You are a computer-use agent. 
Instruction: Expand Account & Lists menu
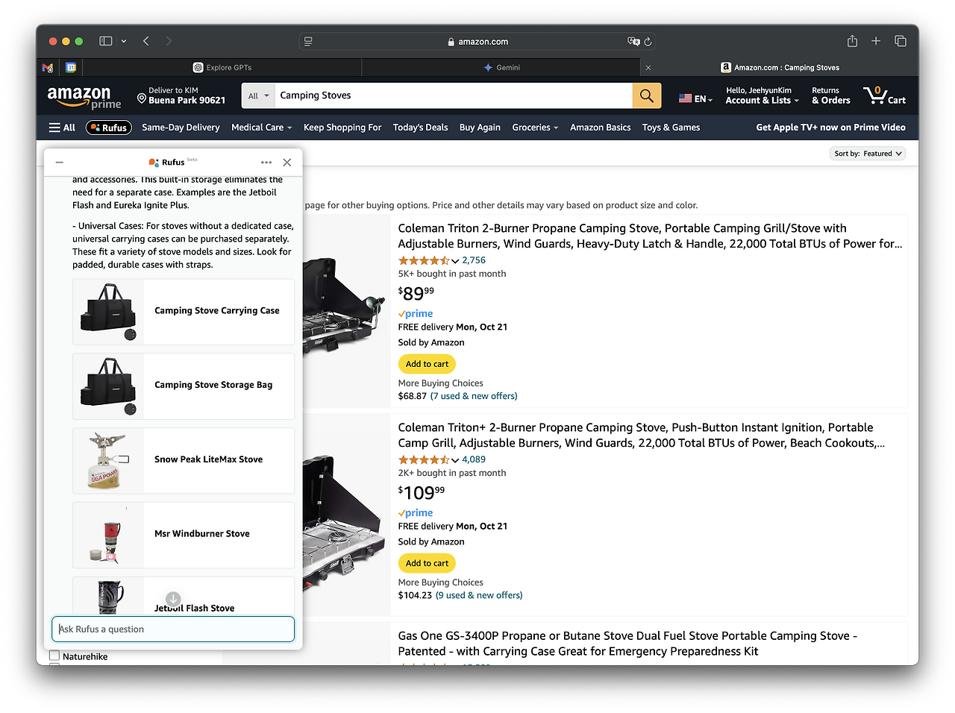(762, 95)
